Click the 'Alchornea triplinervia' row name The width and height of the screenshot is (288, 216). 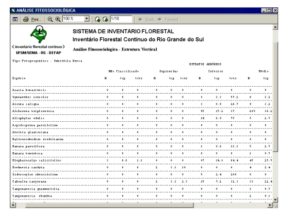[x=33, y=111]
